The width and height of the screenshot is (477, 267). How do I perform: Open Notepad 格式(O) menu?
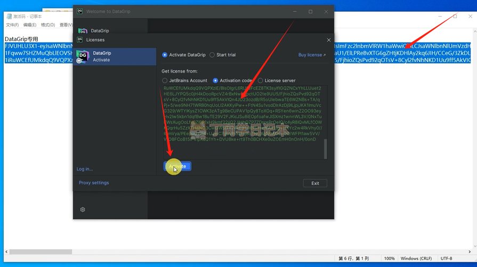tap(48, 25)
